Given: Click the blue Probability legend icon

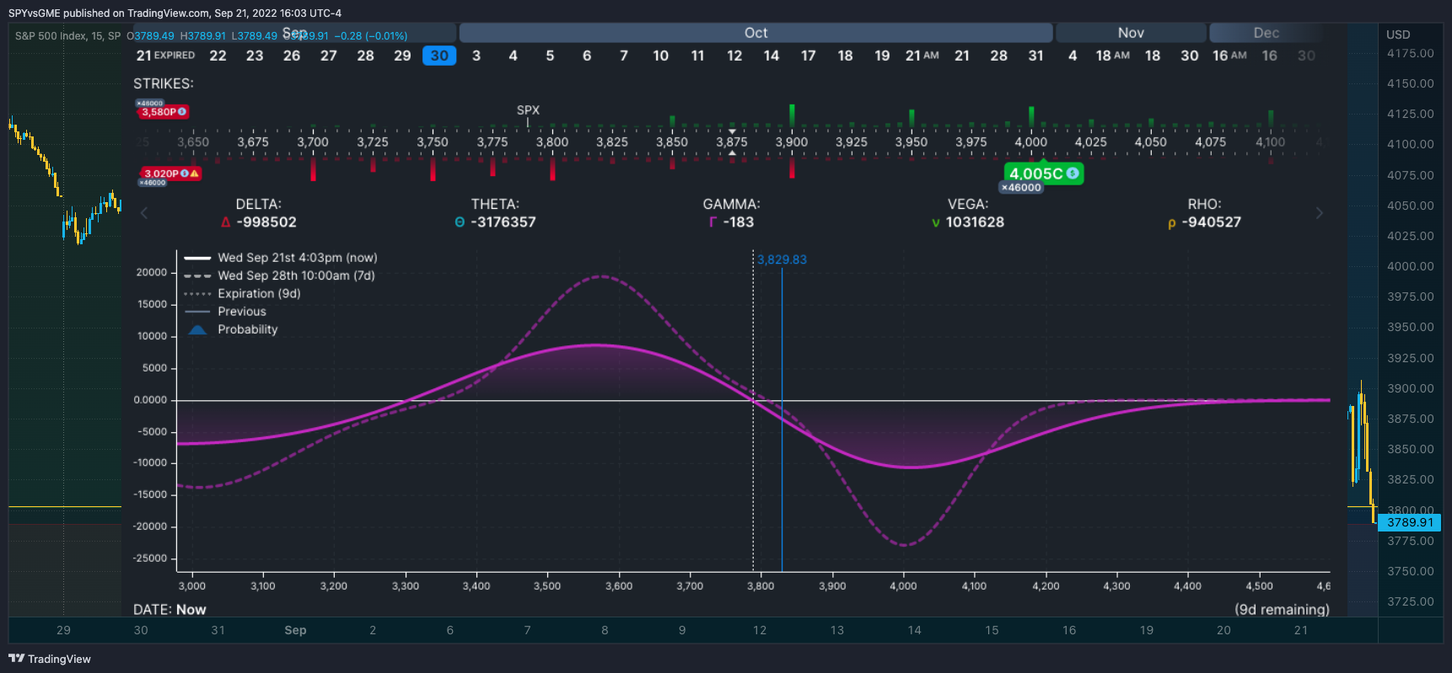Looking at the screenshot, I should click(x=197, y=330).
